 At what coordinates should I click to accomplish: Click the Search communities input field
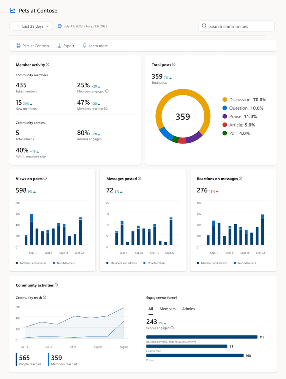click(236, 26)
